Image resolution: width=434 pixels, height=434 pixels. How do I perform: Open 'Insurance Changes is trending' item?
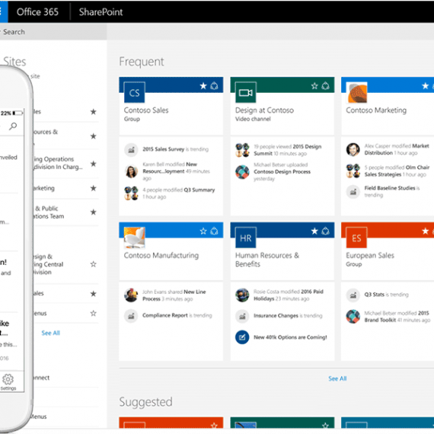pos(288,315)
